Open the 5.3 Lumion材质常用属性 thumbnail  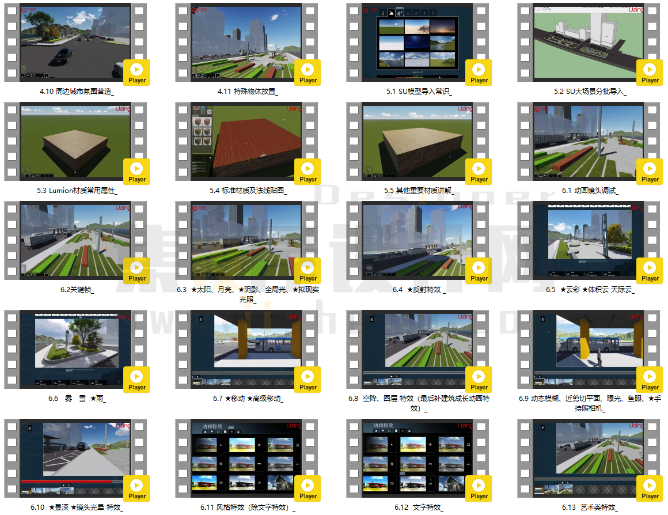(x=75, y=141)
